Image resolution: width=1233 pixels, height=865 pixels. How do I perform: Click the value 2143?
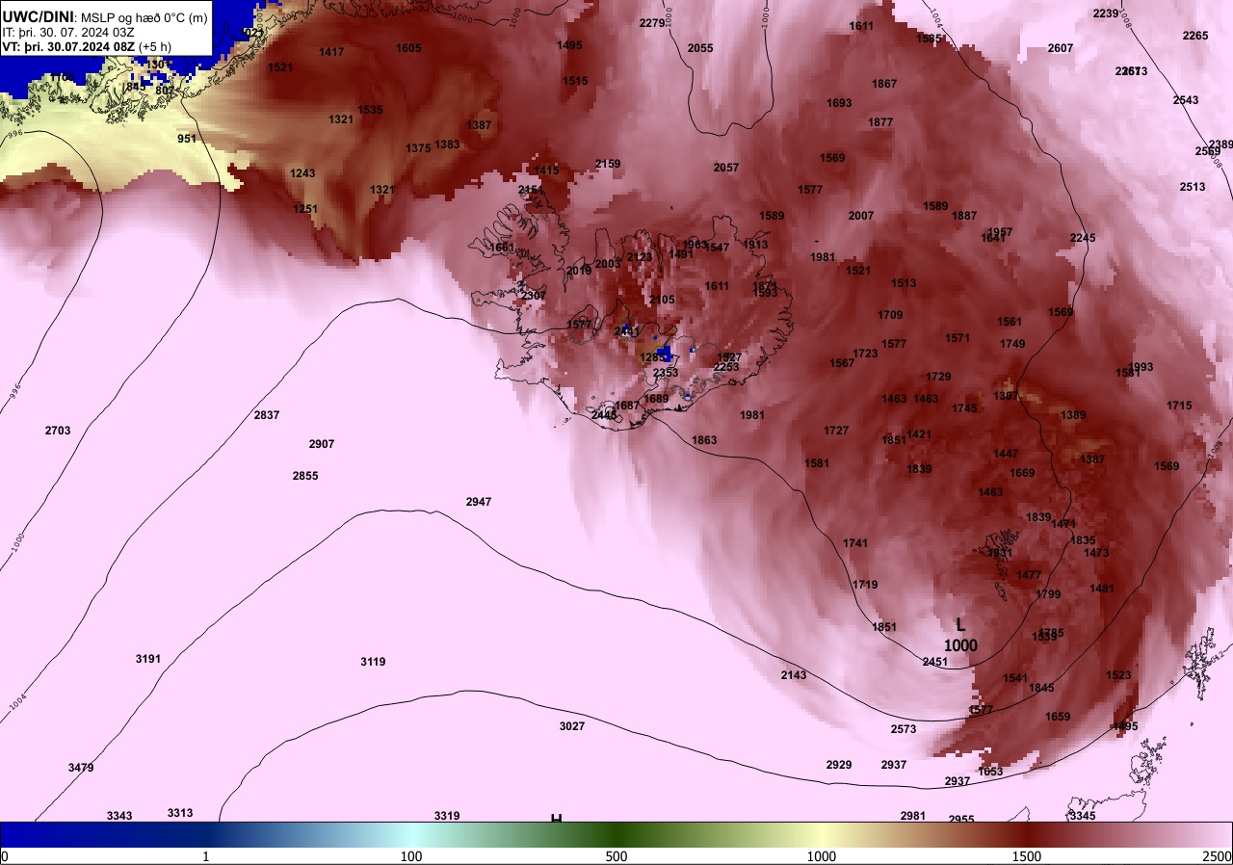(794, 675)
